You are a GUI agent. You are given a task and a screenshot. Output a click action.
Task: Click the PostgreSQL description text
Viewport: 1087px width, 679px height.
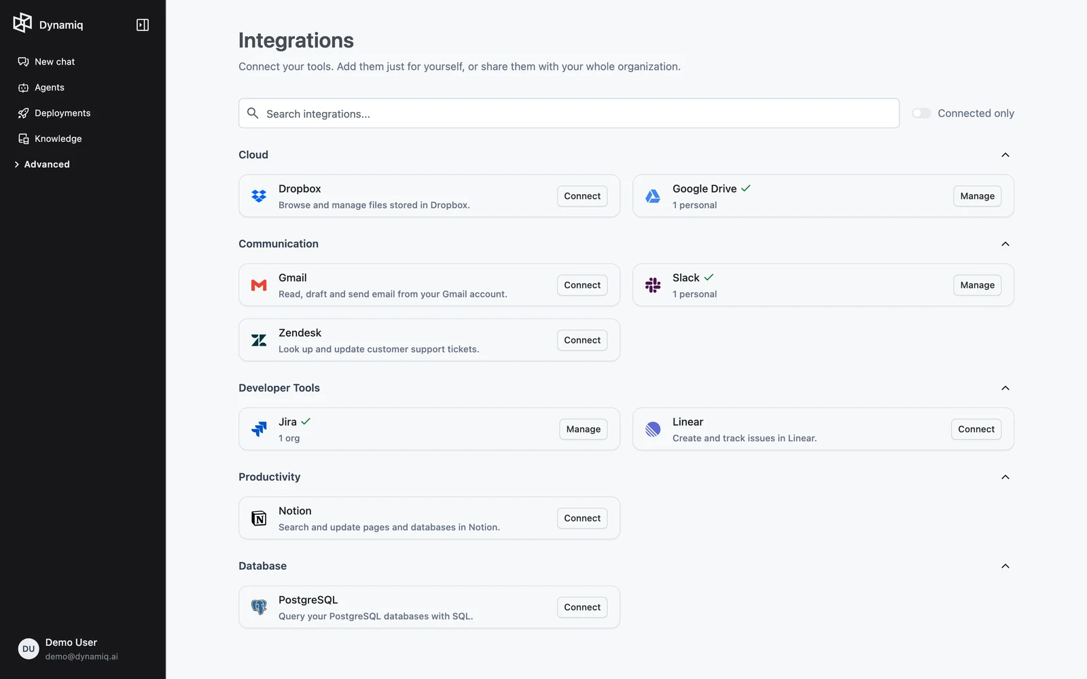[x=376, y=617]
